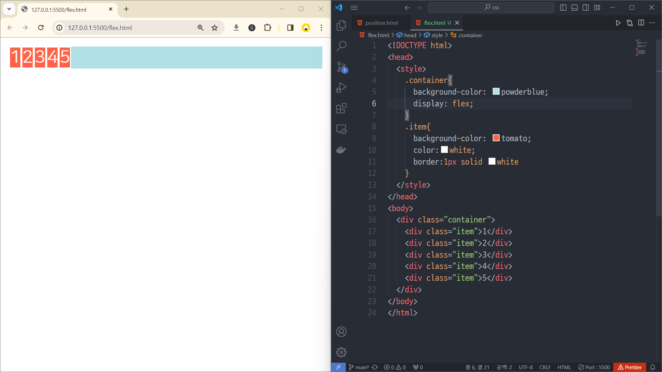This screenshot has width=662, height=372.
Task: Open the Search view in sidebar
Action: click(341, 46)
